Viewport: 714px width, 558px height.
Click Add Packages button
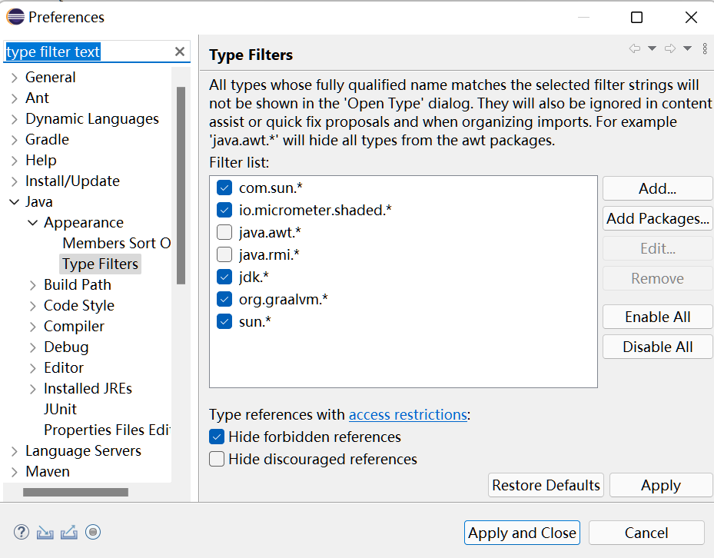[657, 218]
